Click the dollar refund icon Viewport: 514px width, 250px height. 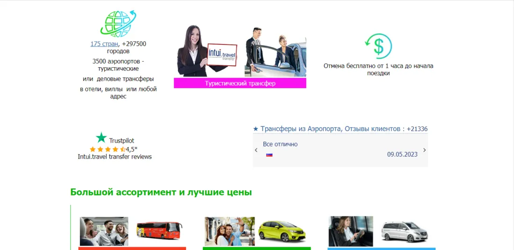click(x=378, y=47)
